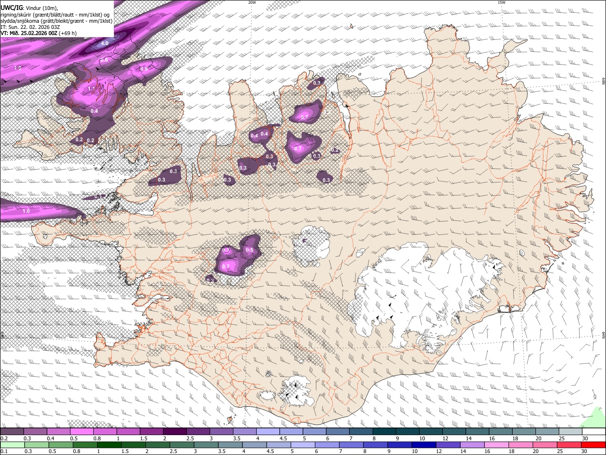Click the '15W' longitude label

(501, 2)
